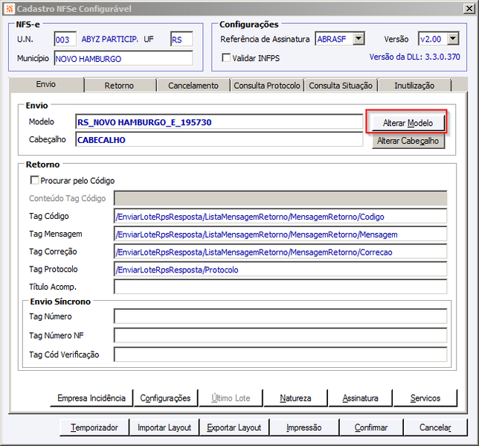The image size is (479, 446).
Task: Click the Natureza button
Action: coord(295,398)
